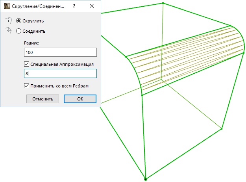Toggle Специальная Аппроксимация checkbox

tap(26, 64)
